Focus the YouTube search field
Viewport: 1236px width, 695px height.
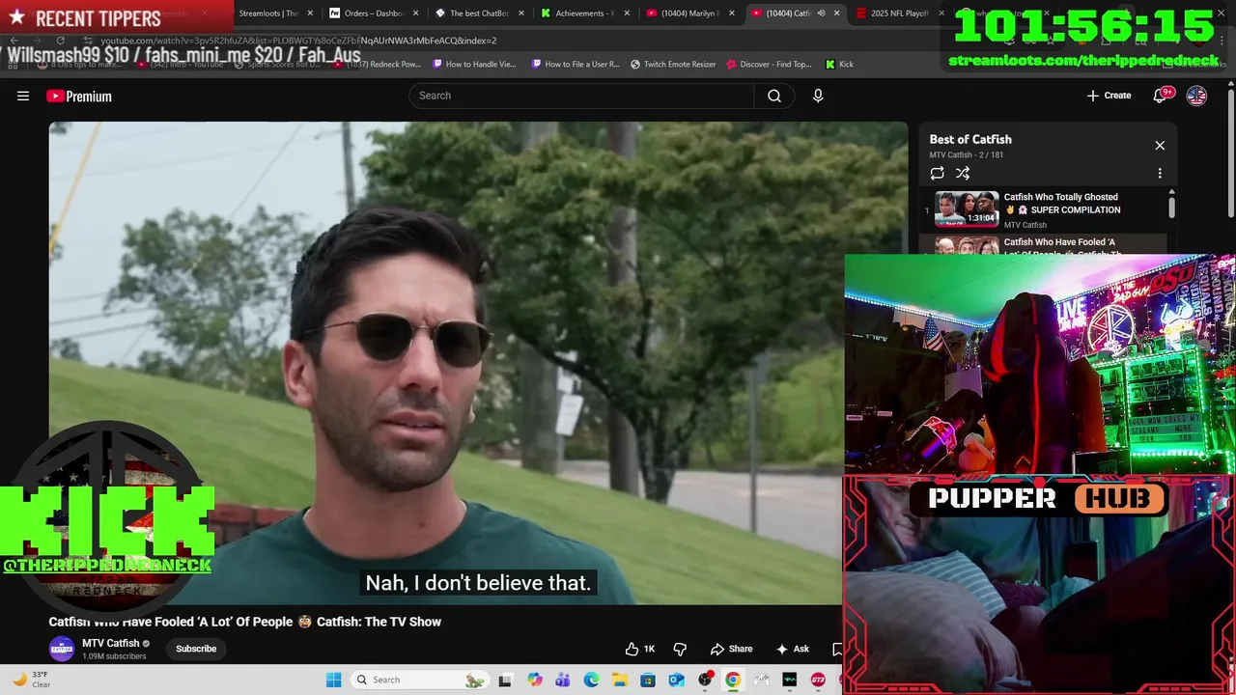tap(581, 96)
